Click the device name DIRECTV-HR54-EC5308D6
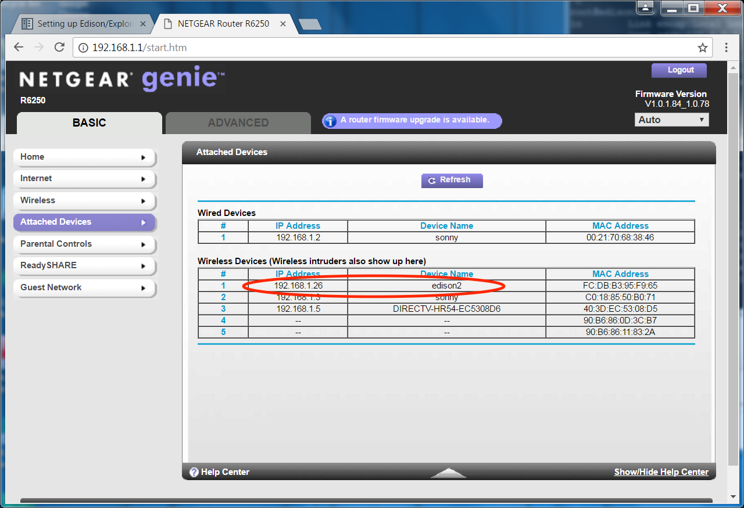Screen dimensions: 744x508 point(446,309)
